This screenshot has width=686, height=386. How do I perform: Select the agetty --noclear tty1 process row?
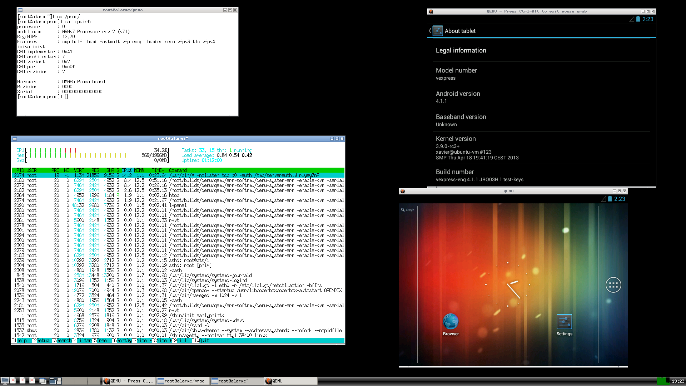tap(178, 336)
